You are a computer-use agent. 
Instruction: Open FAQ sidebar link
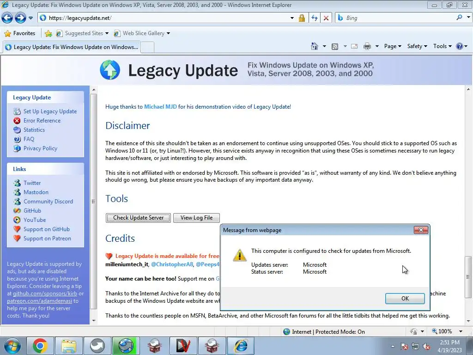coord(29,139)
